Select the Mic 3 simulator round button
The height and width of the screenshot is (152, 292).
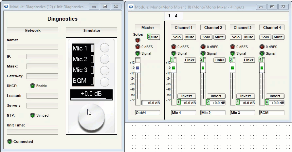[105, 71]
